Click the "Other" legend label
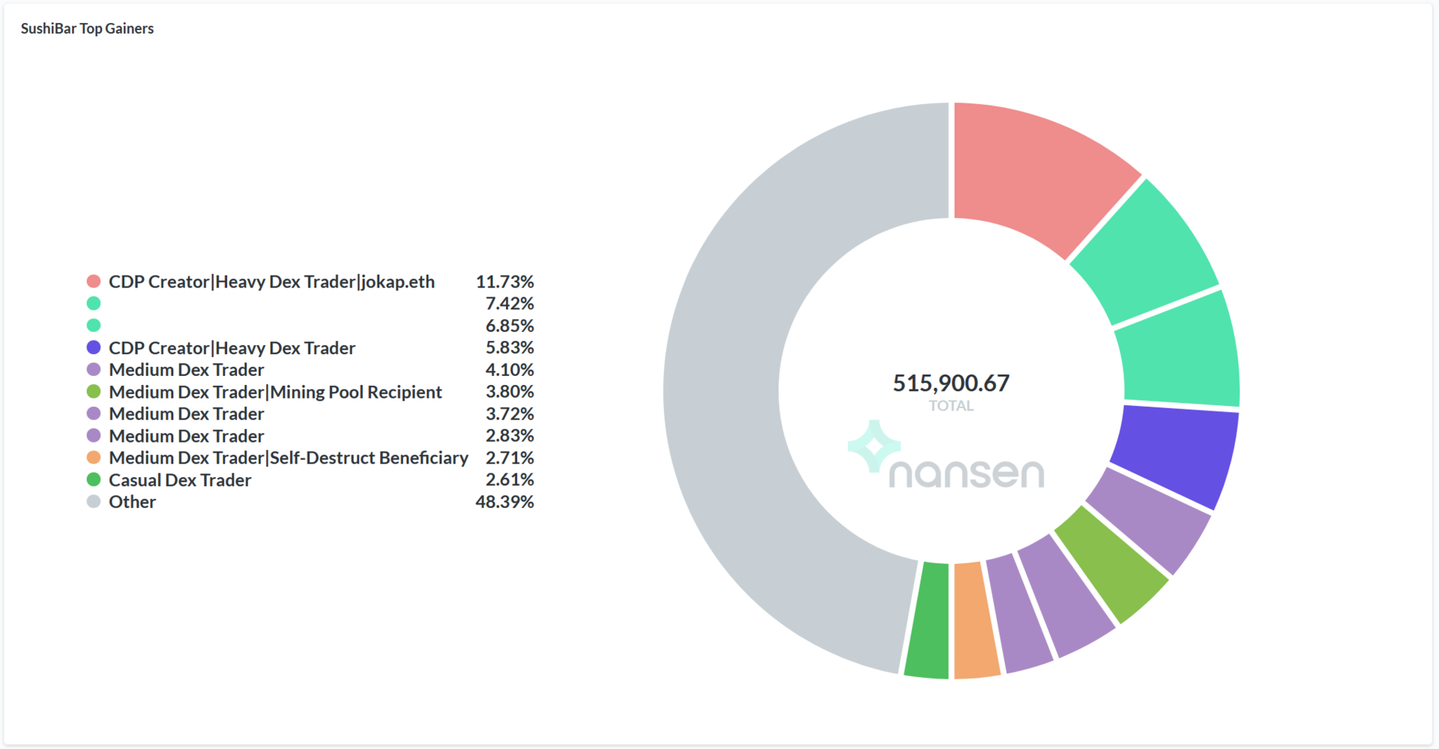The height and width of the screenshot is (749, 1439). click(132, 502)
